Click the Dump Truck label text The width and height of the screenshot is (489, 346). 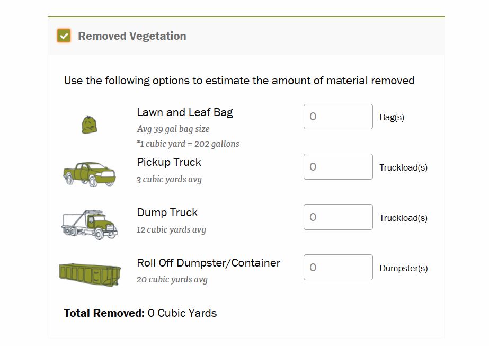pyautogui.click(x=167, y=212)
